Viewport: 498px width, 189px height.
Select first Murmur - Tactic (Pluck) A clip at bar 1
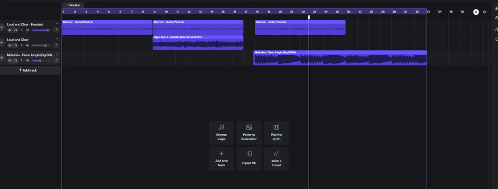pos(107,27)
